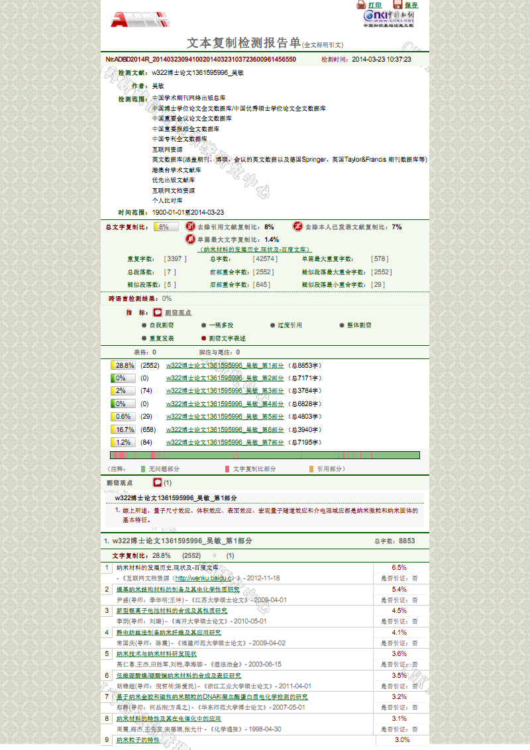Open w322博士论文 吴敏_第3部分 link
530x750 pixels.
point(225,391)
